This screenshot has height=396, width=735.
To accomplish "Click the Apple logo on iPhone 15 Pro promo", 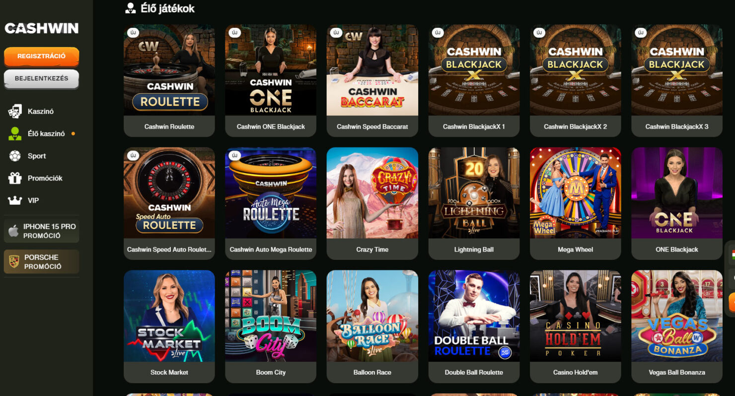I will [13, 231].
